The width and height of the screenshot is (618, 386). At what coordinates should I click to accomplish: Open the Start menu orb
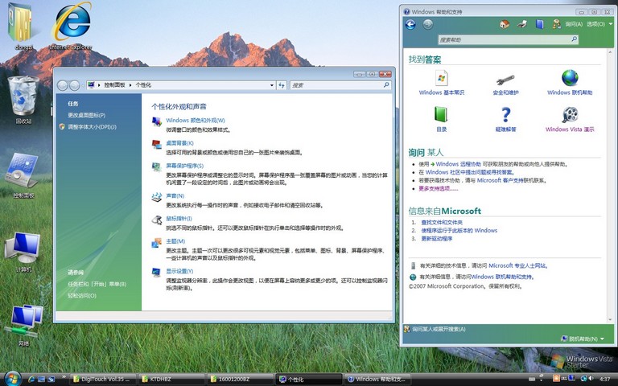click(x=12, y=379)
